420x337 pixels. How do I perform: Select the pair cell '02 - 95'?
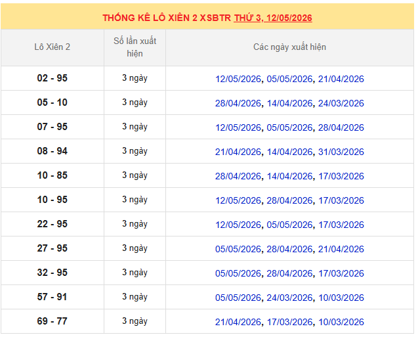pyautogui.click(x=52, y=78)
